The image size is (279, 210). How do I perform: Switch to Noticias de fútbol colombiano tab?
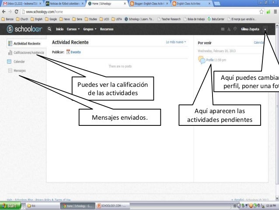click(64, 4)
